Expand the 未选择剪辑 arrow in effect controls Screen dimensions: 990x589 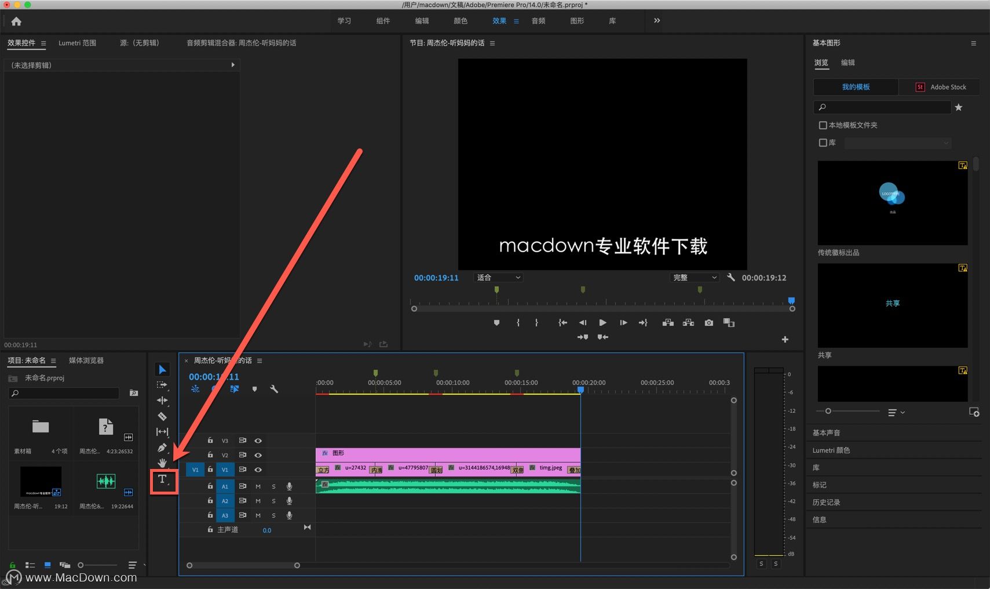[233, 65]
